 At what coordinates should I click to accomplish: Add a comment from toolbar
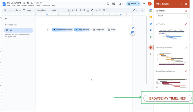tap(100, 10)
